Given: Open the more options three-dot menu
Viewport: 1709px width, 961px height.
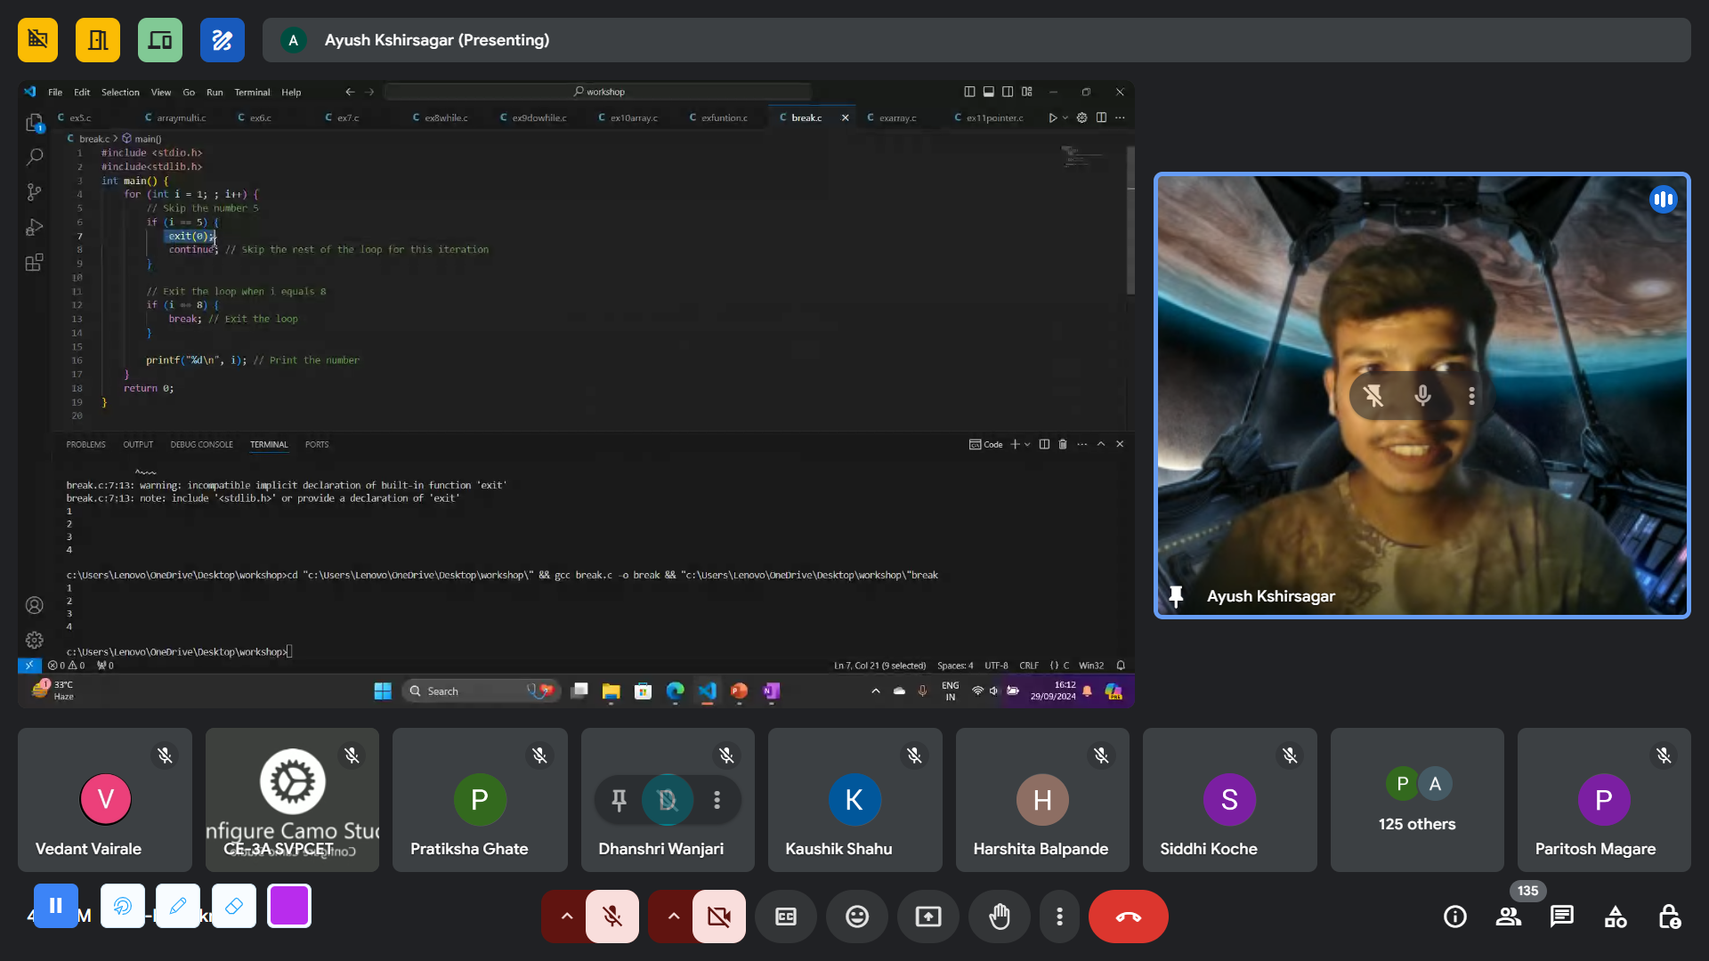Looking at the screenshot, I should (x=1059, y=917).
